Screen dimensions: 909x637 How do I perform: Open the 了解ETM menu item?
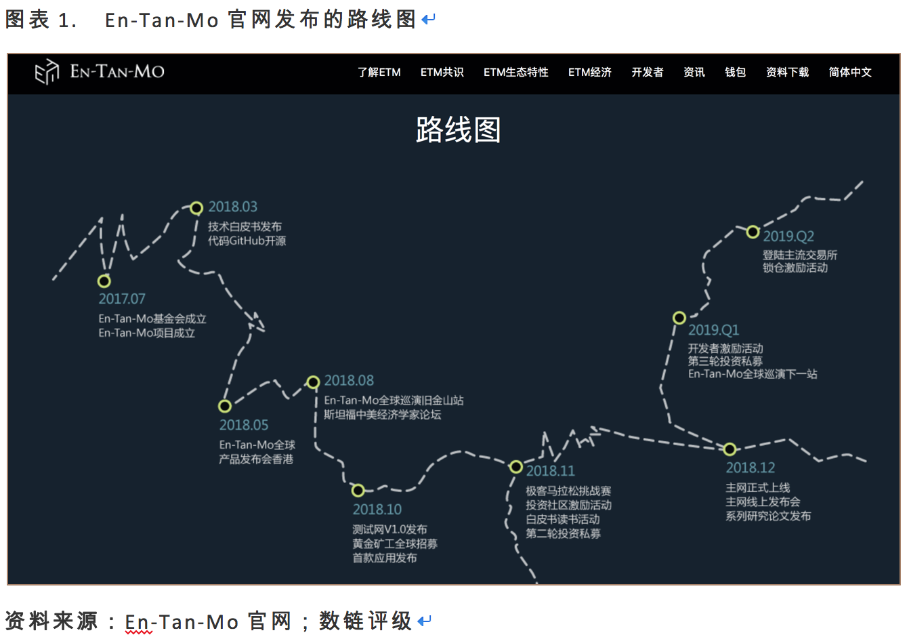(x=379, y=73)
